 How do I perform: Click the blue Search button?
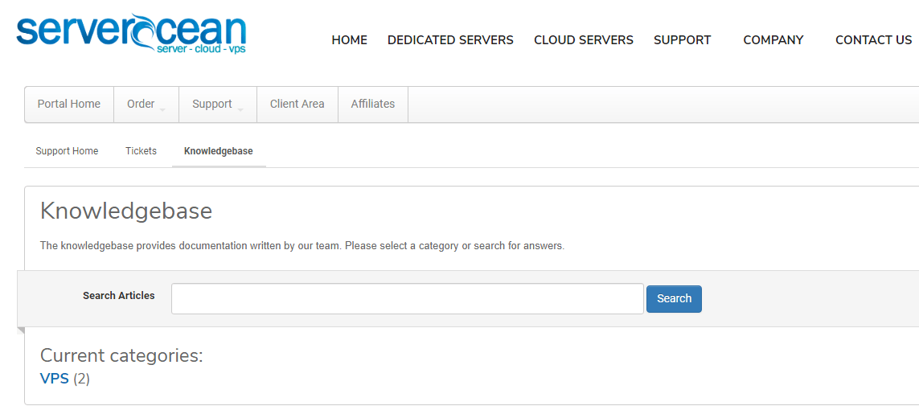(674, 299)
